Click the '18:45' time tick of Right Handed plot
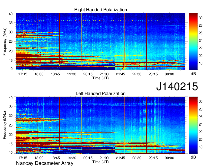 pos(55,74)
